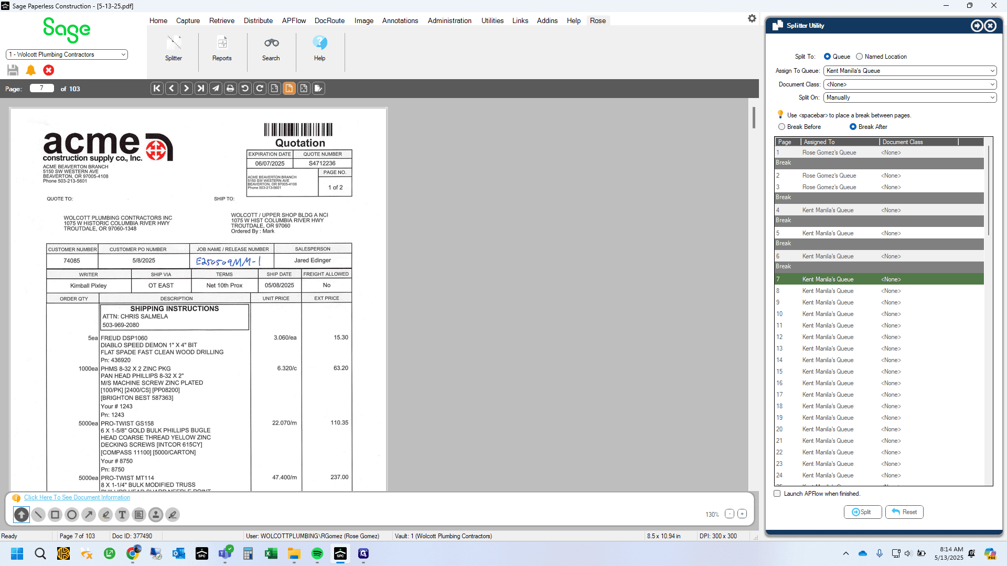The width and height of the screenshot is (1007, 566).
Task: Open the notifications bell icon
Action: click(x=31, y=70)
